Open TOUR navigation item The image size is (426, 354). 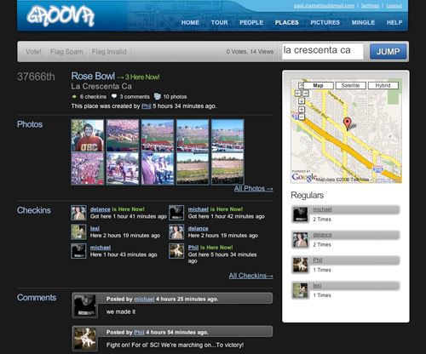click(219, 23)
